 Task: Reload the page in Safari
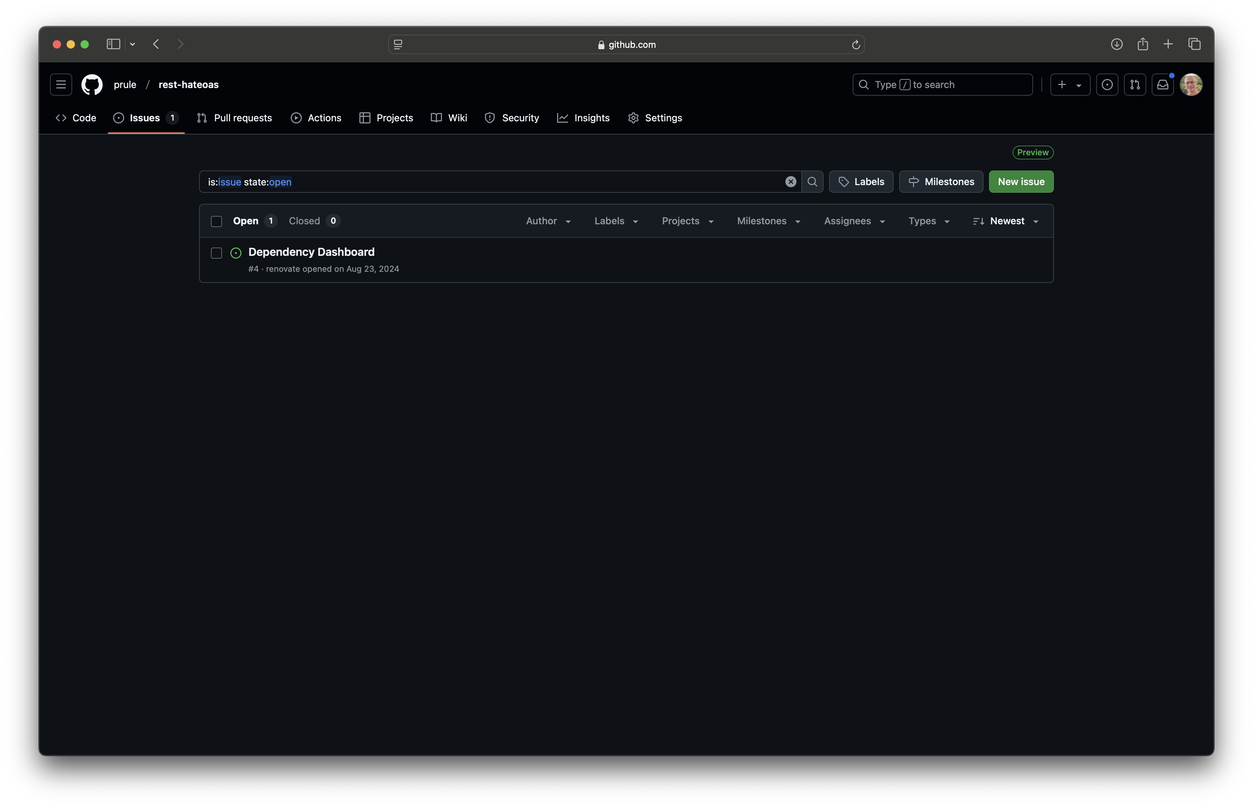coord(855,44)
